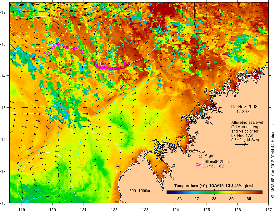Screen dimensions: 275x212
Task: Click the 'Argo' legend label
Action: (x=209, y=156)
